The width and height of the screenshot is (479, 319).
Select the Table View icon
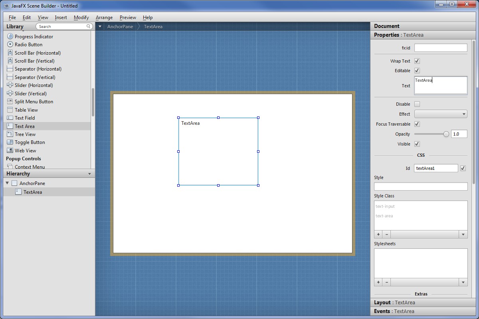[10, 110]
